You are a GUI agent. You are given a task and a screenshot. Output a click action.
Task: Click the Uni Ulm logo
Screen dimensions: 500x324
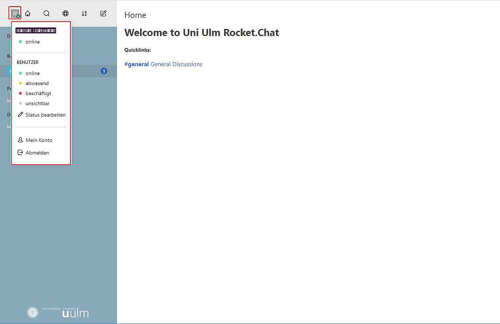58,312
